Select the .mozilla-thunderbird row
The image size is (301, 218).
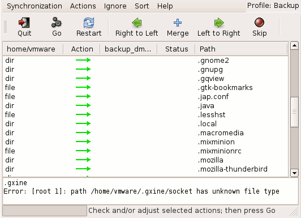point(145,169)
